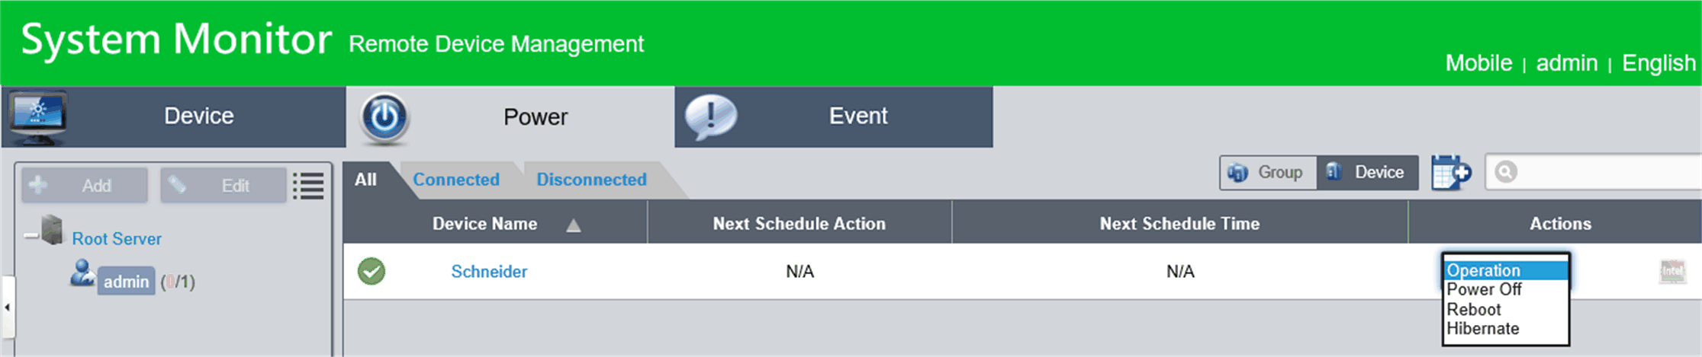Click the admin user group icon
This screenshot has height=357, width=1702.
coord(82,273)
